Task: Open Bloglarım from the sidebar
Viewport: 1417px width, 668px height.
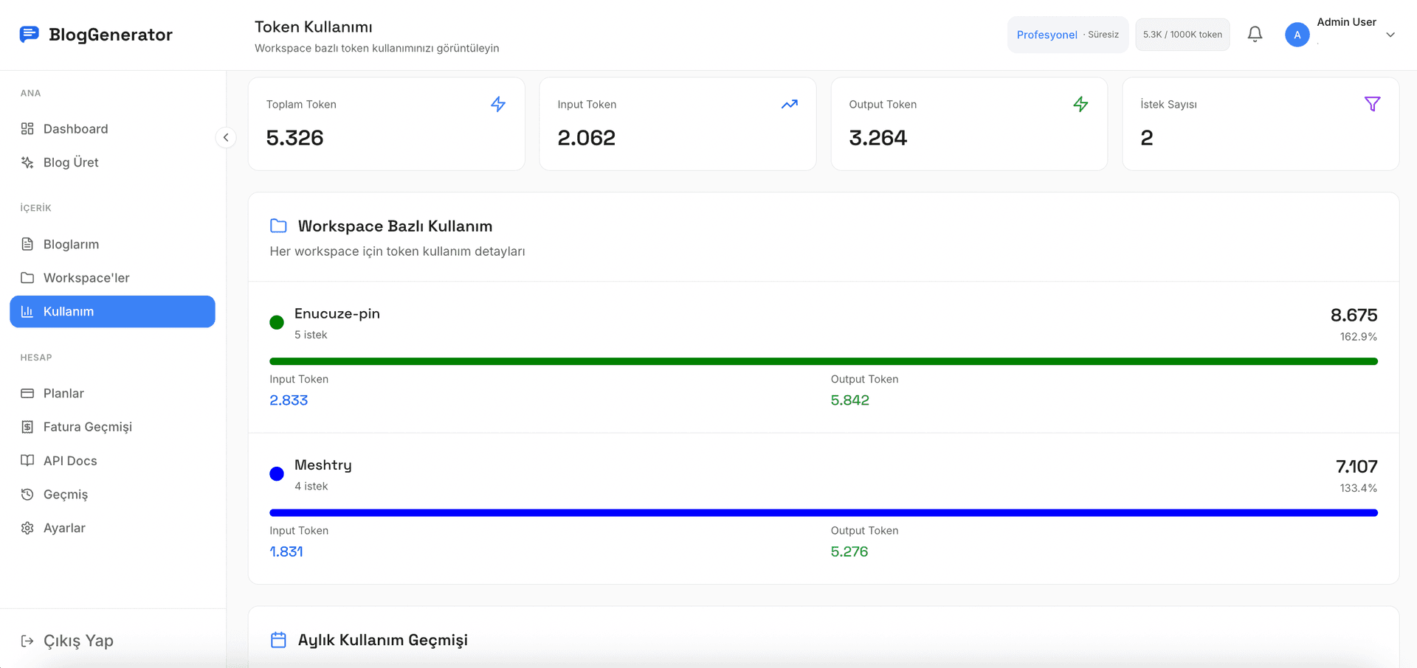Action: (71, 244)
